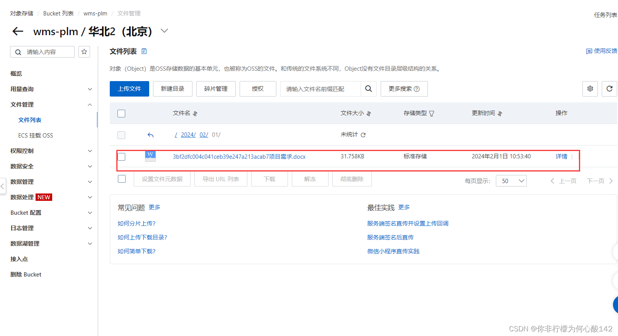The height and width of the screenshot is (336, 618).
Task: Click the Word document icon of docx file
Action: click(x=150, y=156)
